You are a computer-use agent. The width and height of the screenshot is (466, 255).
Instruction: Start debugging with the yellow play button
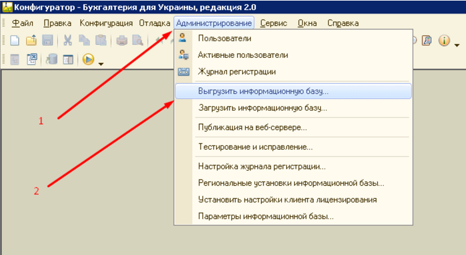(88, 59)
